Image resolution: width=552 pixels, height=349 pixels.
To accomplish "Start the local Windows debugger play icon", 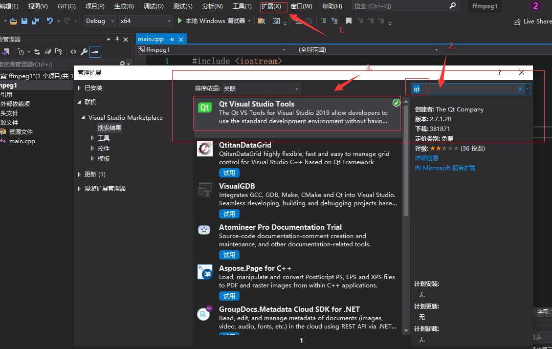I will [x=180, y=21].
